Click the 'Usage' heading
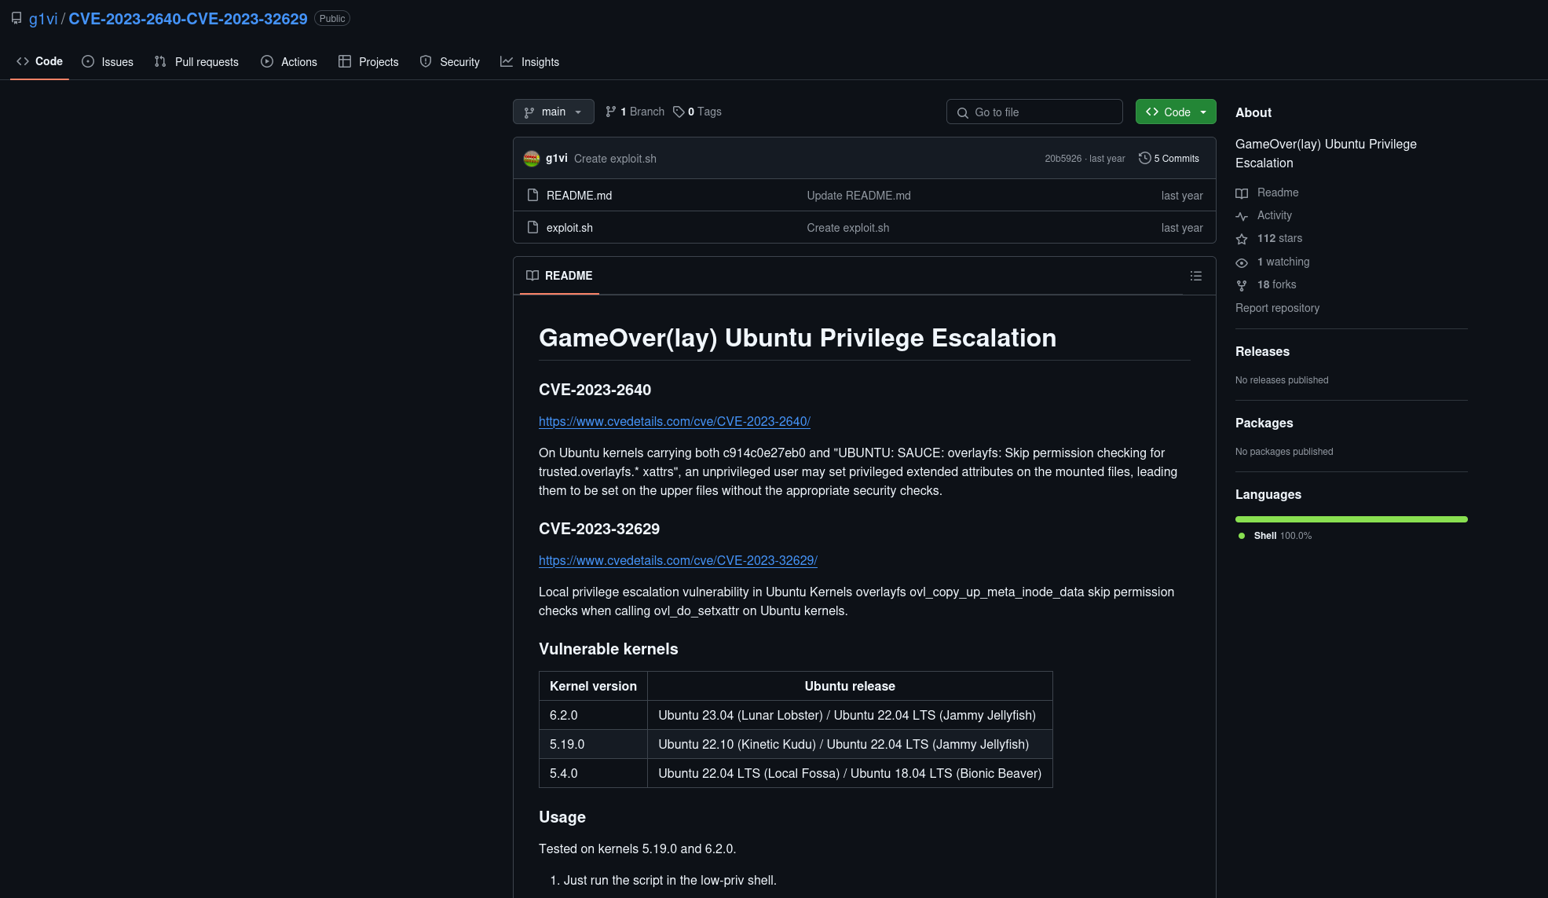The width and height of the screenshot is (1548, 898). coord(562,817)
